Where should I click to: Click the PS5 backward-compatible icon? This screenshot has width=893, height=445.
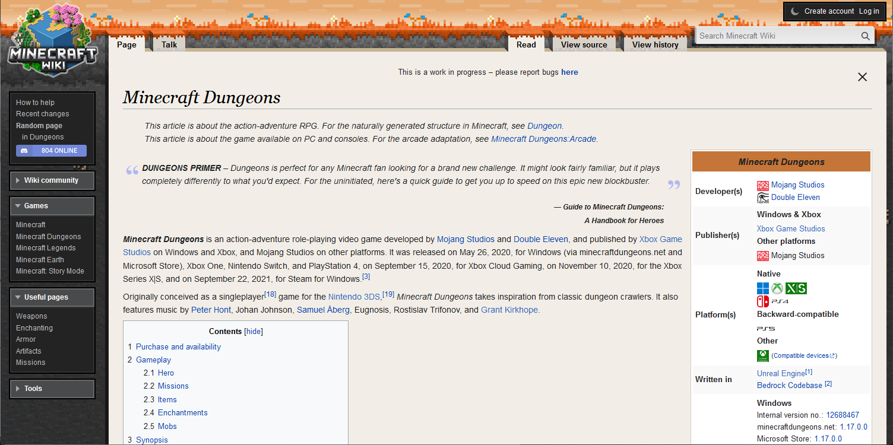[x=766, y=329]
